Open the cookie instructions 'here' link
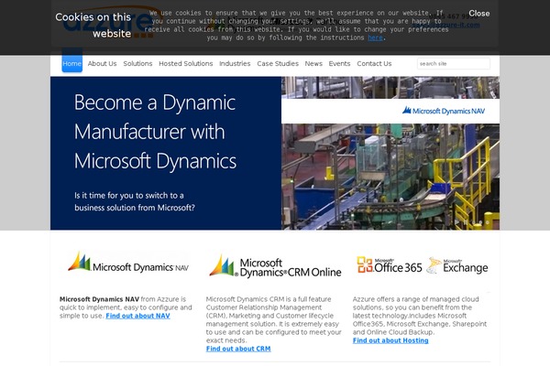Viewport: 550px width, 366px height. [375, 38]
